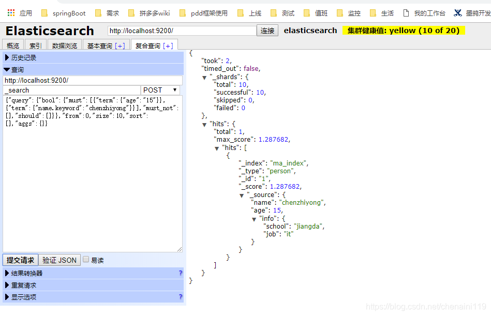The height and width of the screenshot is (316, 491).
Task: Click inside the query JSON body textarea
Action: tap(93, 174)
